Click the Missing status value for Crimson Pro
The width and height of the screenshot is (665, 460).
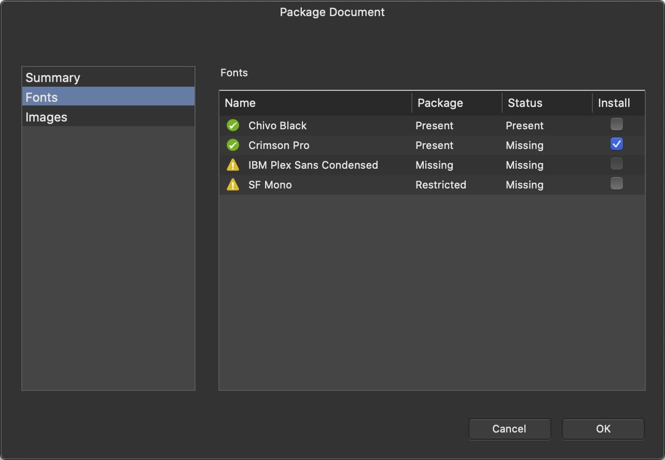coord(525,145)
